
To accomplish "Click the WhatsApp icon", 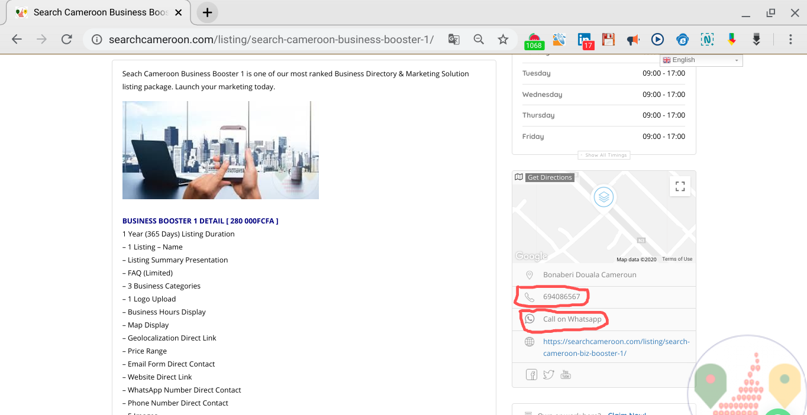I will point(530,319).
